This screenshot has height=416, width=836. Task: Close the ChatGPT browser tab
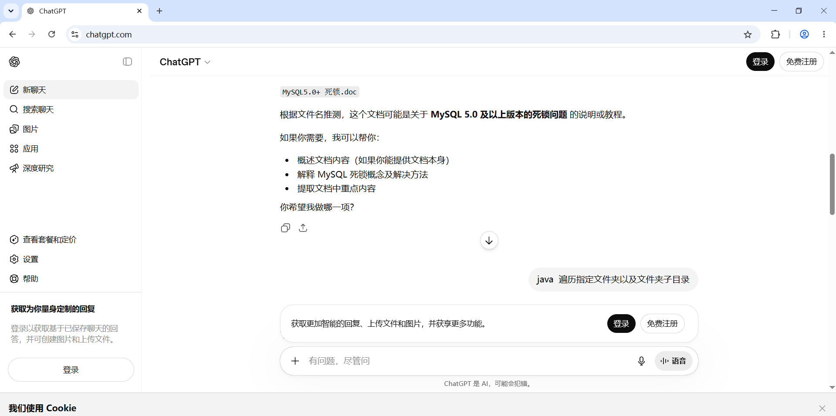pos(139,11)
